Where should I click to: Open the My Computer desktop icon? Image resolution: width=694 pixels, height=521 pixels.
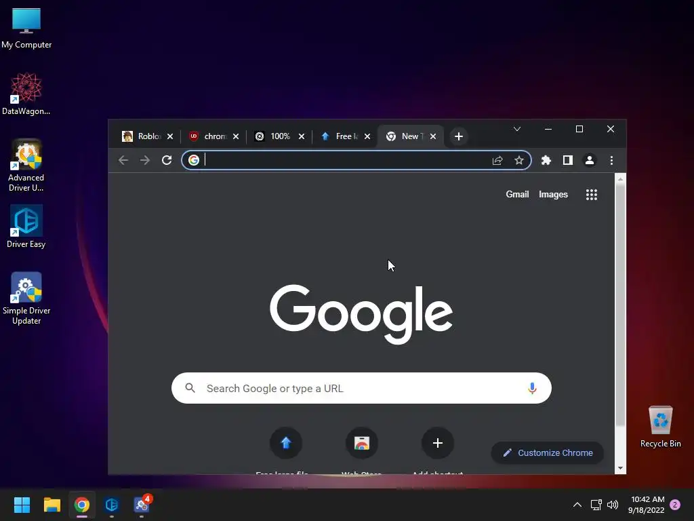pyautogui.click(x=26, y=28)
